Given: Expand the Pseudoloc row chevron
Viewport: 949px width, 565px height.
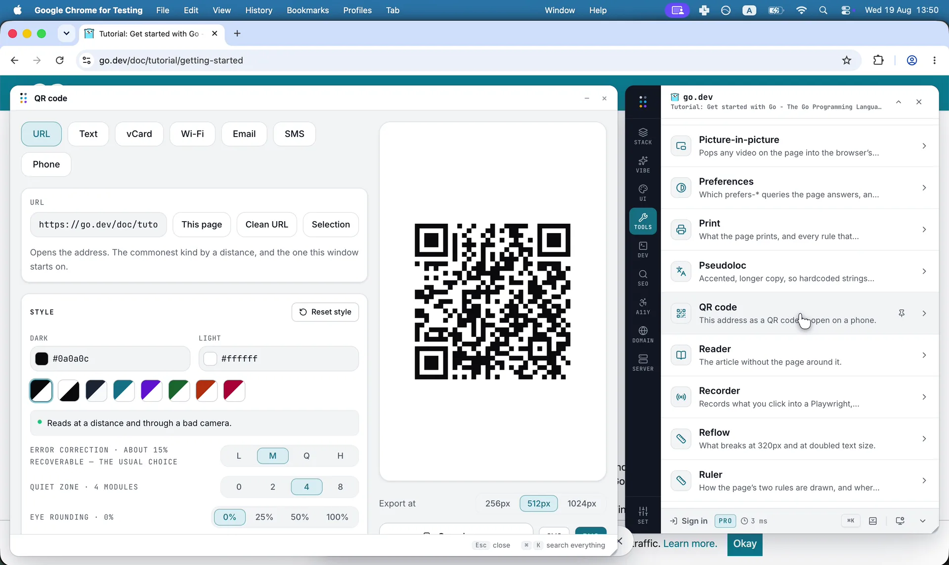Looking at the screenshot, I should pos(924,271).
